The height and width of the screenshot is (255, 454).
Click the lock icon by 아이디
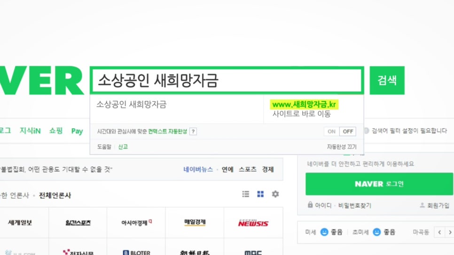coord(310,205)
